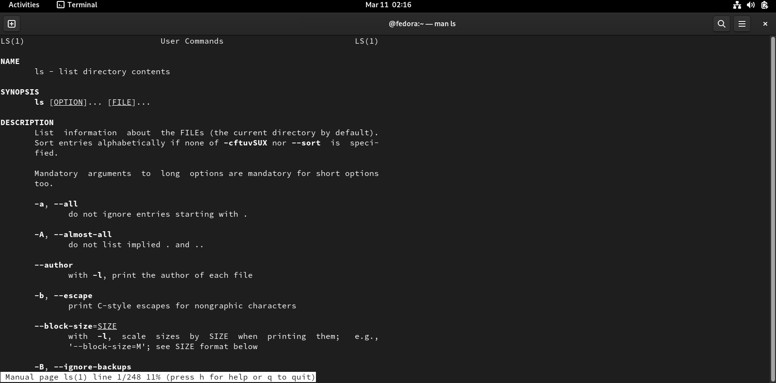This screenshot has width=776, height=383.
Task: Click the window title '@fedora:~ — man ls'
Action: (x=422, y=24)
